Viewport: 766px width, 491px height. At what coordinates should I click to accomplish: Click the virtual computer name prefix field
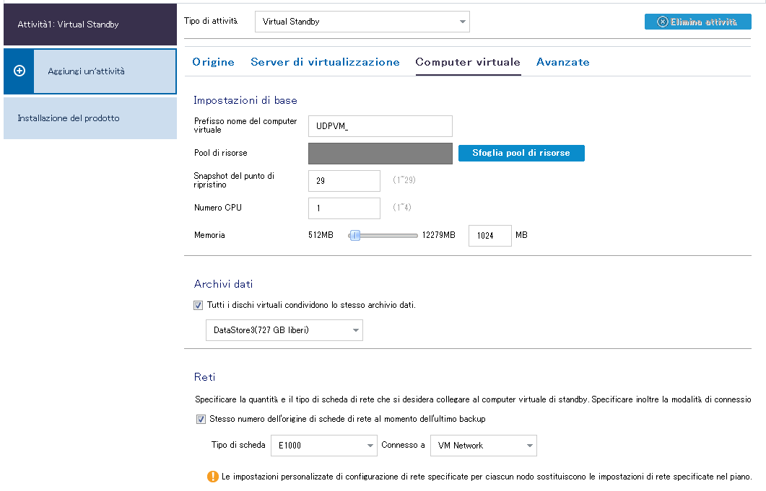pyautogui.click(x=380, y=126)
